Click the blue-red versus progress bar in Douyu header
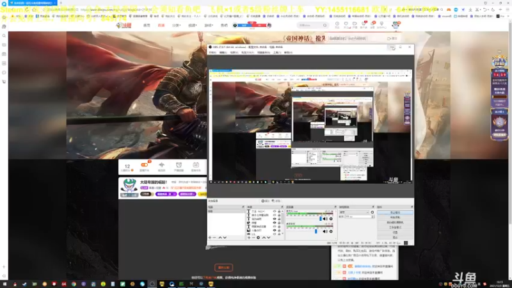The width and height of the screenshot is (512, 288). [x=252, y=25]
